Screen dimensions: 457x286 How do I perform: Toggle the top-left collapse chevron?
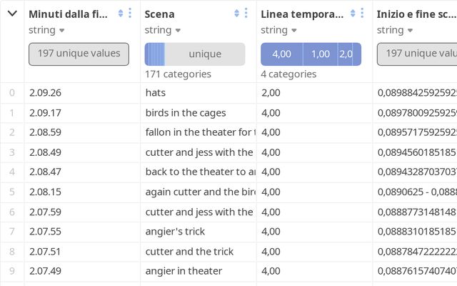click(x=12, y=13)
